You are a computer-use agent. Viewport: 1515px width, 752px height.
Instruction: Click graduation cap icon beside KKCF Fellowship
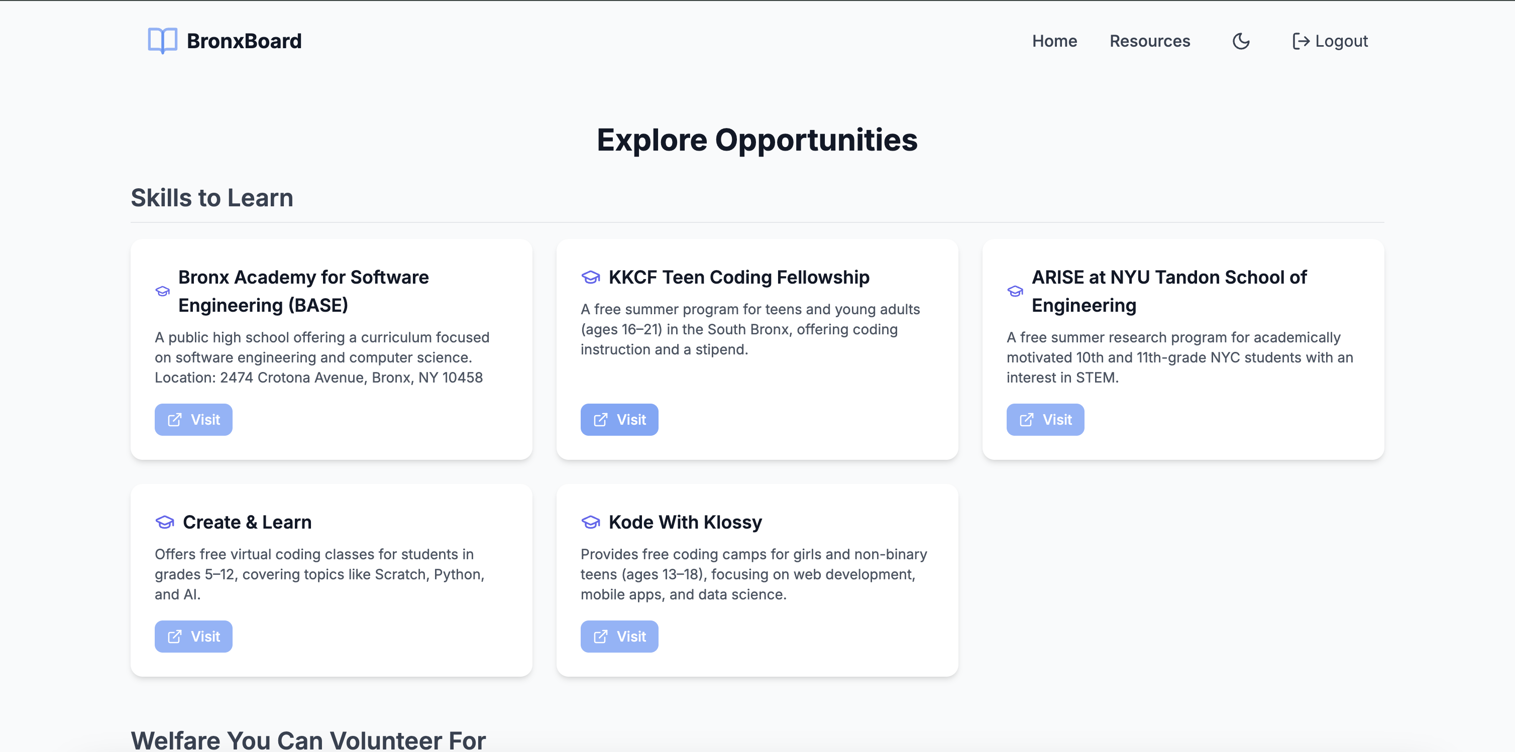pyautogui.click(x=590, y=277)
